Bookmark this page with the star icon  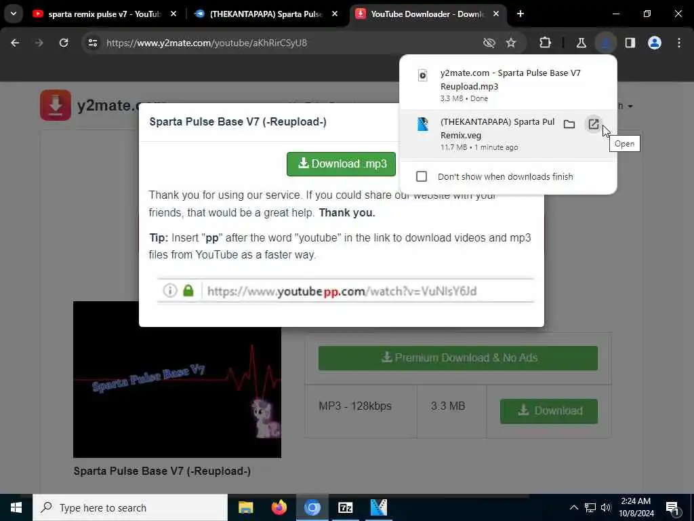pyautogui.click(x=511, y=43)
